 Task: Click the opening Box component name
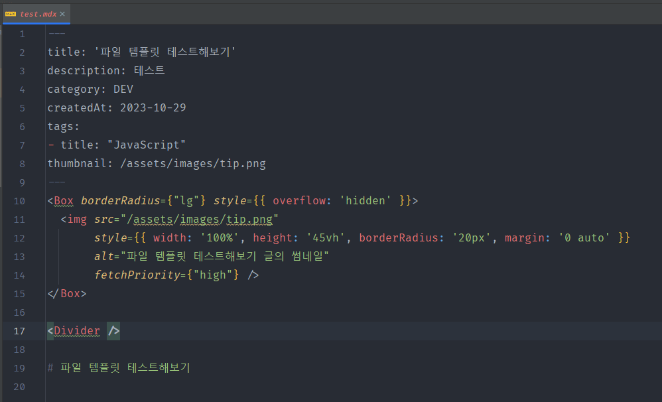[x=64, y=200]
